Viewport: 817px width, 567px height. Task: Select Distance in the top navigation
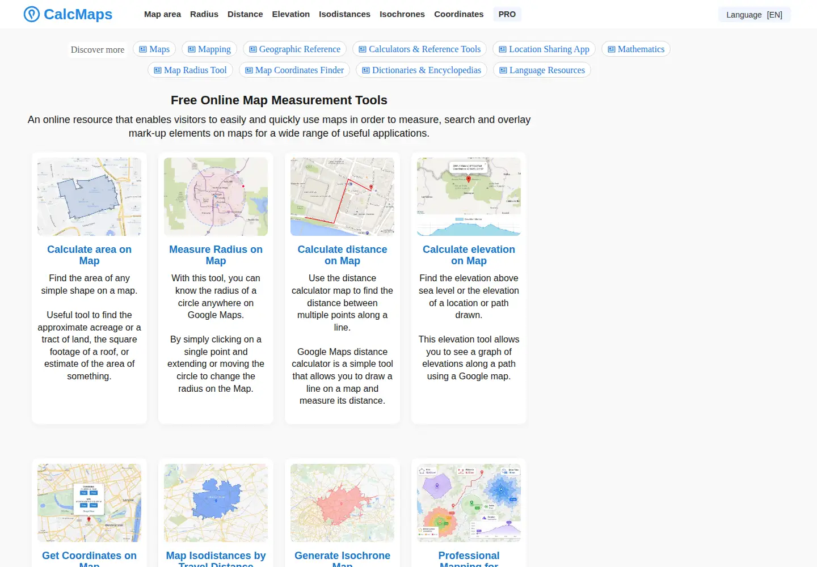[245, 14]
